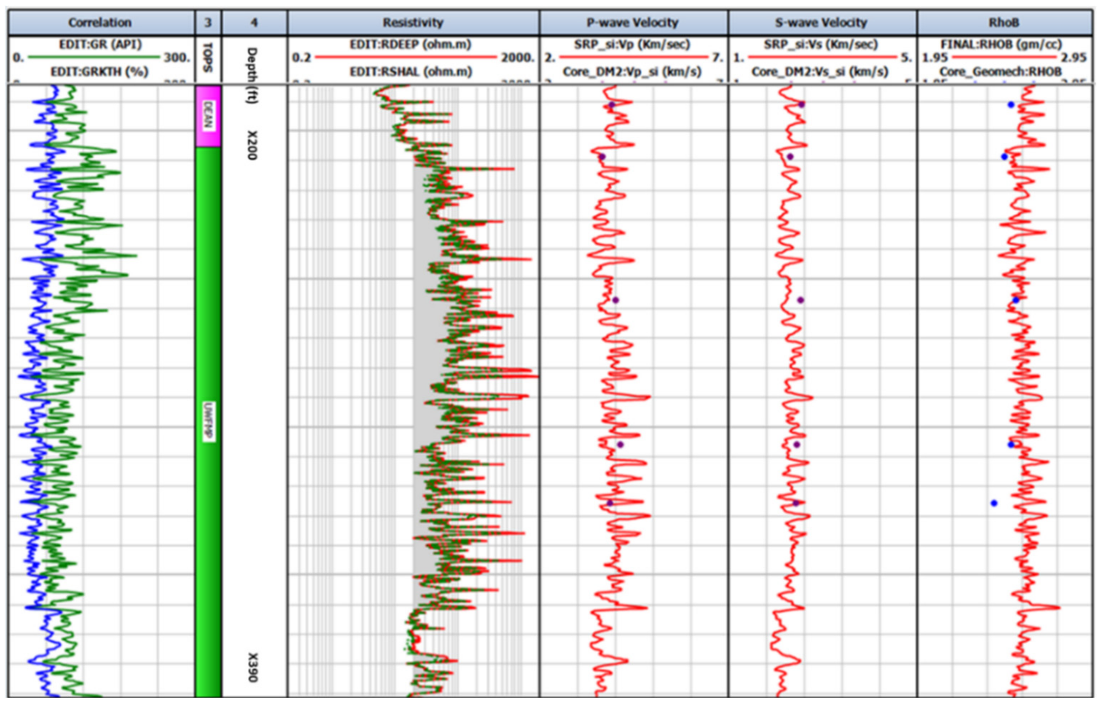Select the EDIT:GR (API) curve label
Viewport: 1103px width, 706px height.
(100, 44)
